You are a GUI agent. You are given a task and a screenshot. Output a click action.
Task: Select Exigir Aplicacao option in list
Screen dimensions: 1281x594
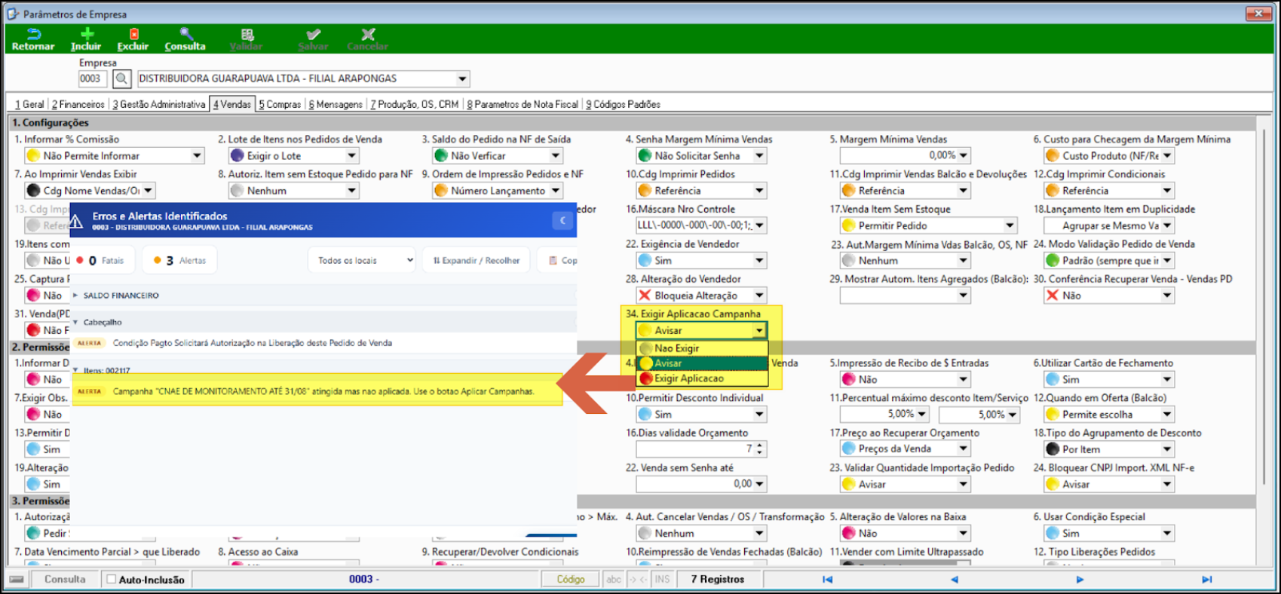point(702,378)
